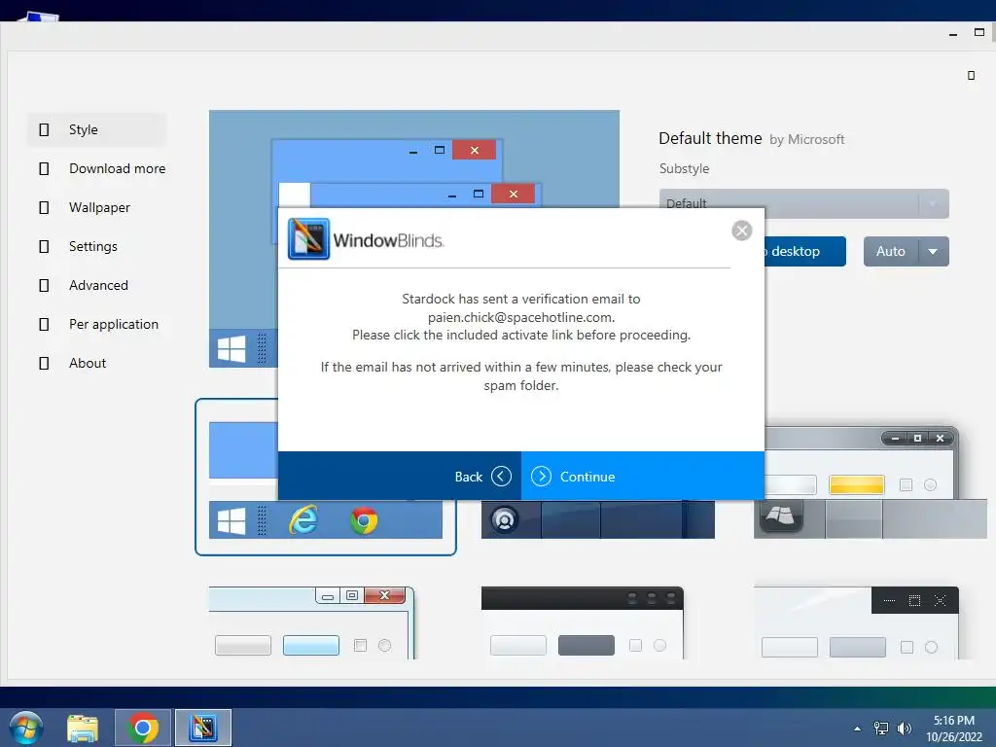
Task: Click the 'by Microsoft' author text
Action: (x=806, y=139)
